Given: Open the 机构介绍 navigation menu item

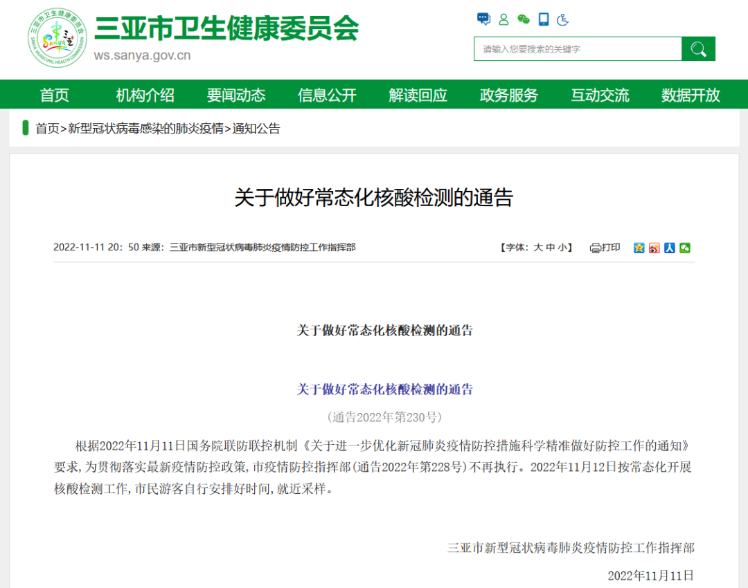Looking at the screenshot, I should 145,95.
